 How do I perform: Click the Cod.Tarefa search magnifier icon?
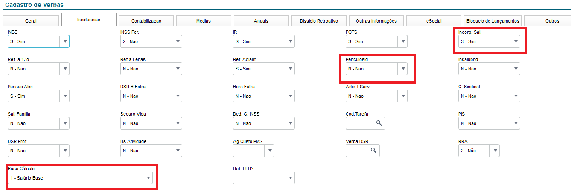379,123
